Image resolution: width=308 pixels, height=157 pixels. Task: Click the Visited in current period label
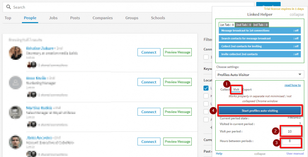pyautogui.click(x=237, y=124)
